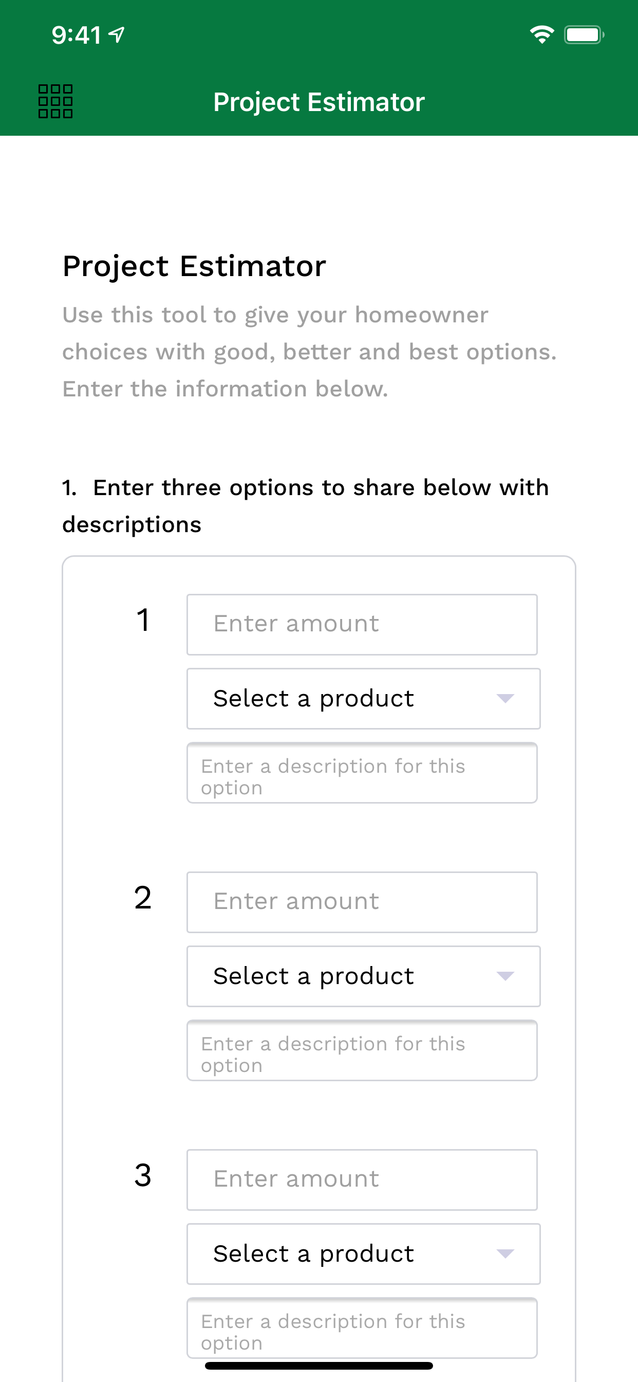Tap the 9:41 clock in status bar

point(76,35)
